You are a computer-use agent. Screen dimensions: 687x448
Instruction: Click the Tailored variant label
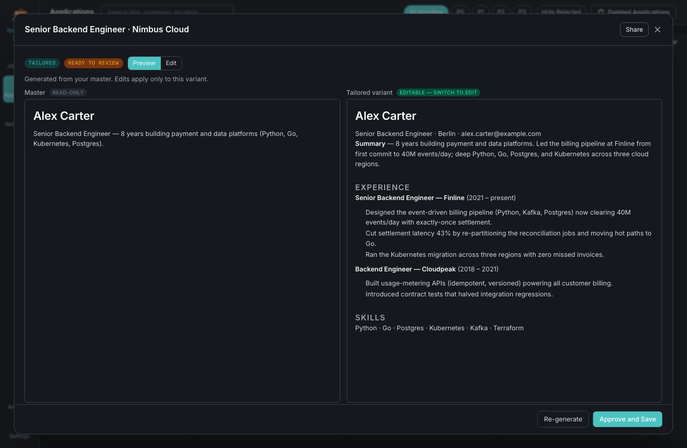[x=370, y=93]
